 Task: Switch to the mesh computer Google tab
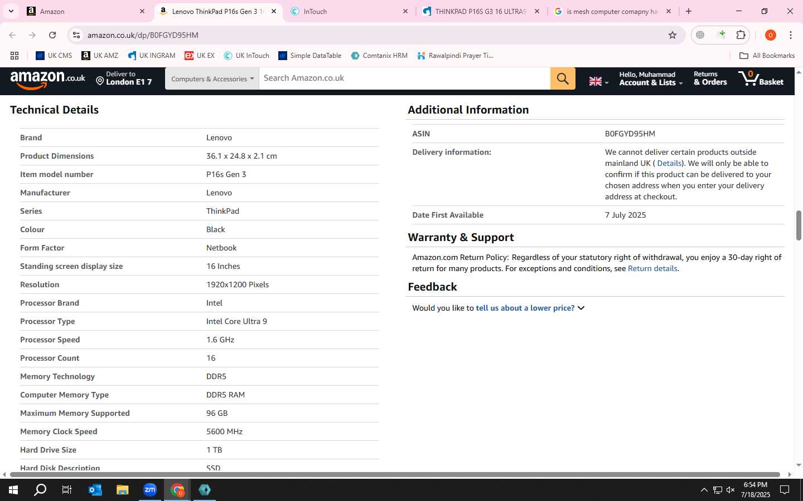tap(612, 11)
